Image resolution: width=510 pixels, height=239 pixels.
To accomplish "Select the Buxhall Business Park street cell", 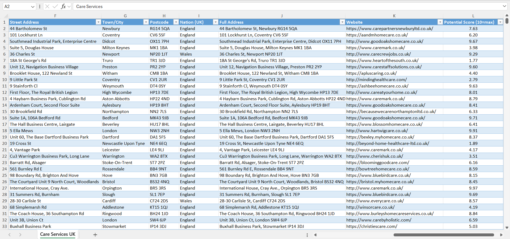I will pos(55,226).
